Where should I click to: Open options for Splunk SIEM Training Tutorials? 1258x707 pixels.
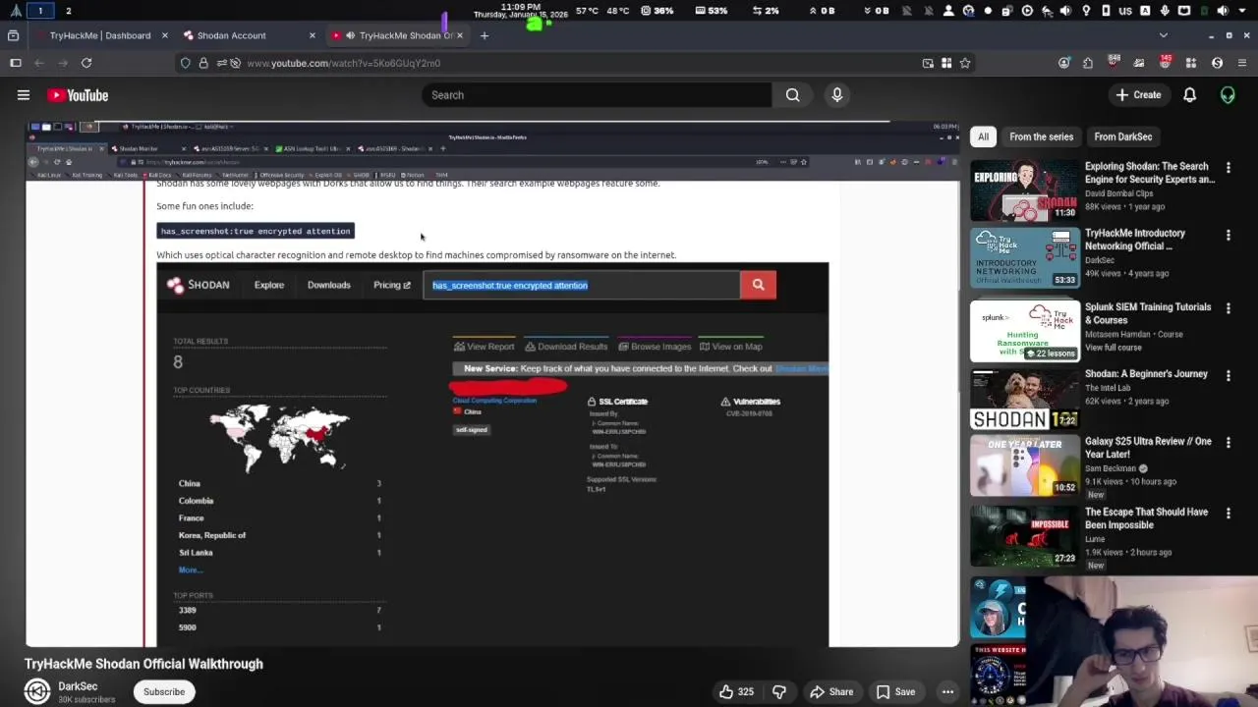click(1228, 308)
